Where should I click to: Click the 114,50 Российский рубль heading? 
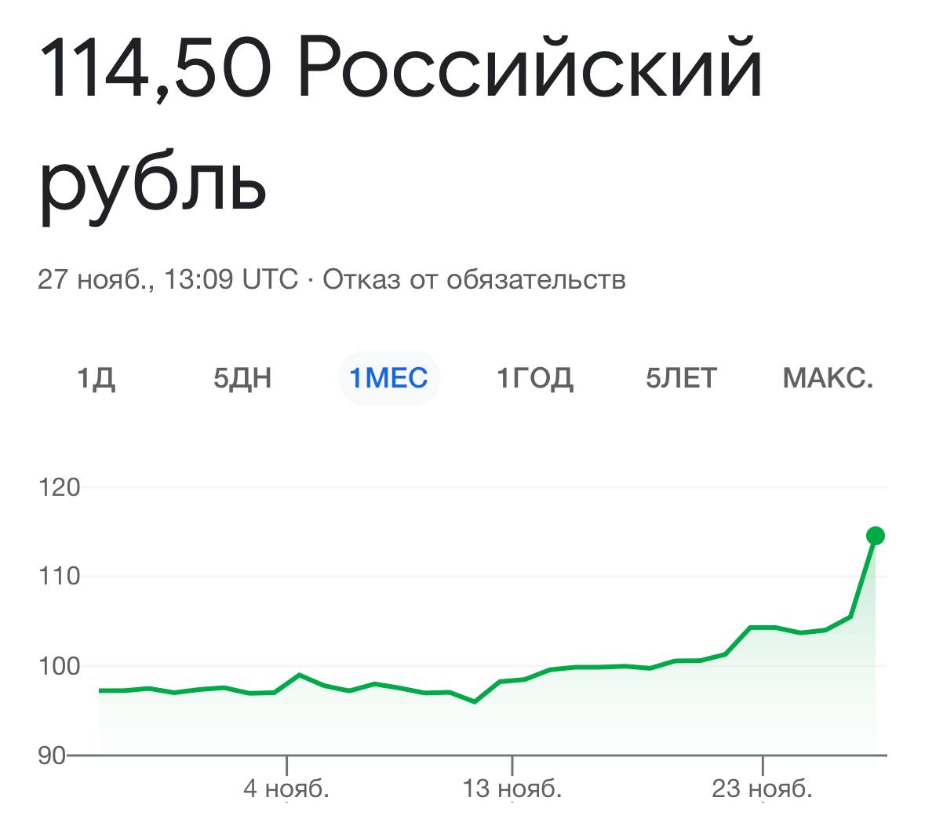tap(401, 124)
